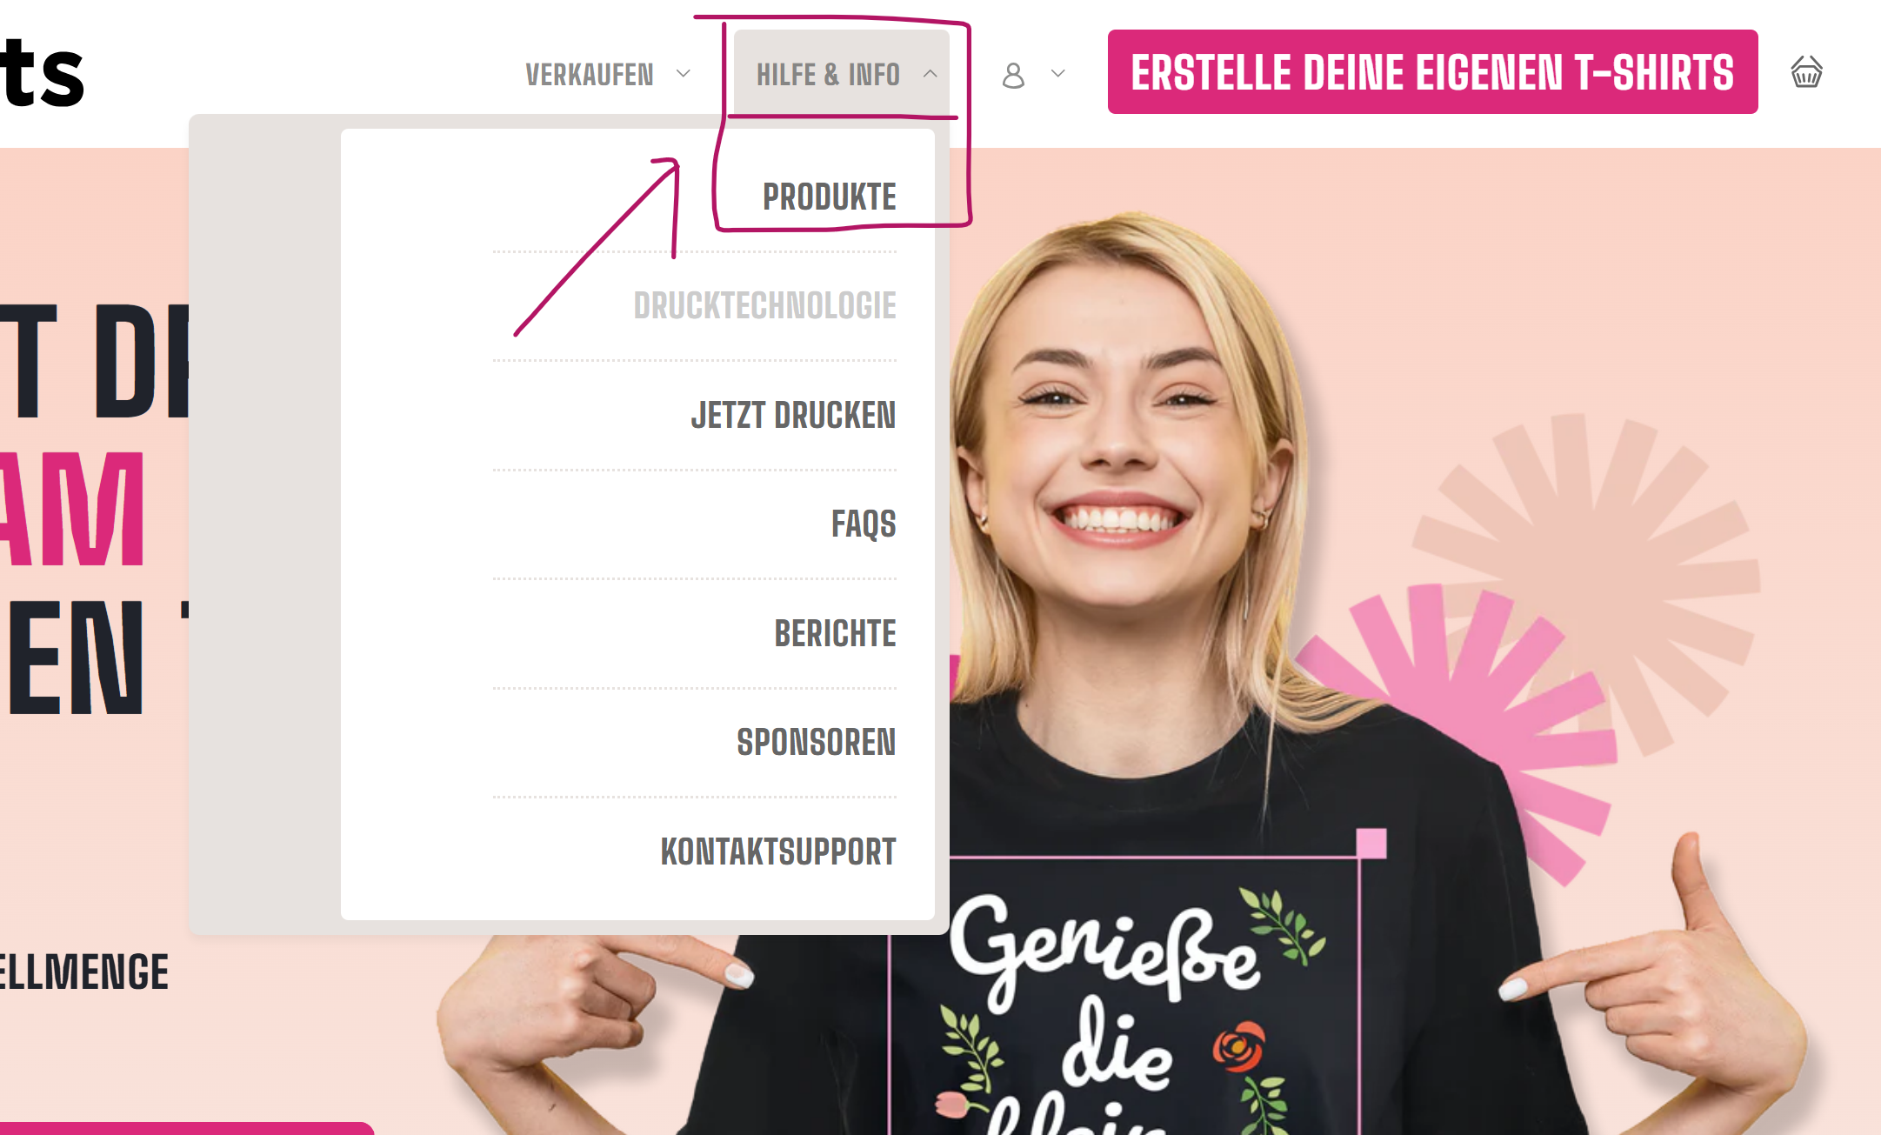The height and width of the screenshot is (1135, 1881).
Task: Go to Berichte in the menu
Action: [x=835, y=633]
